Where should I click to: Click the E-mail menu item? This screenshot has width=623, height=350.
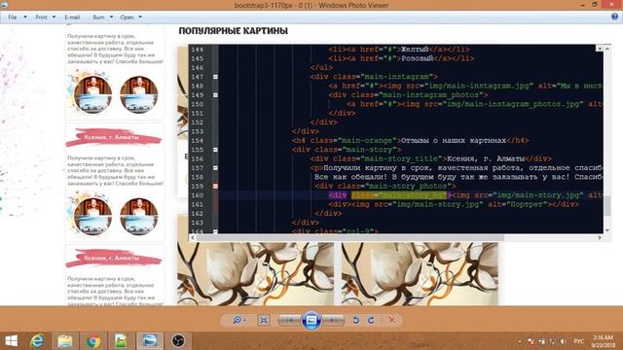tap(72, 17)
